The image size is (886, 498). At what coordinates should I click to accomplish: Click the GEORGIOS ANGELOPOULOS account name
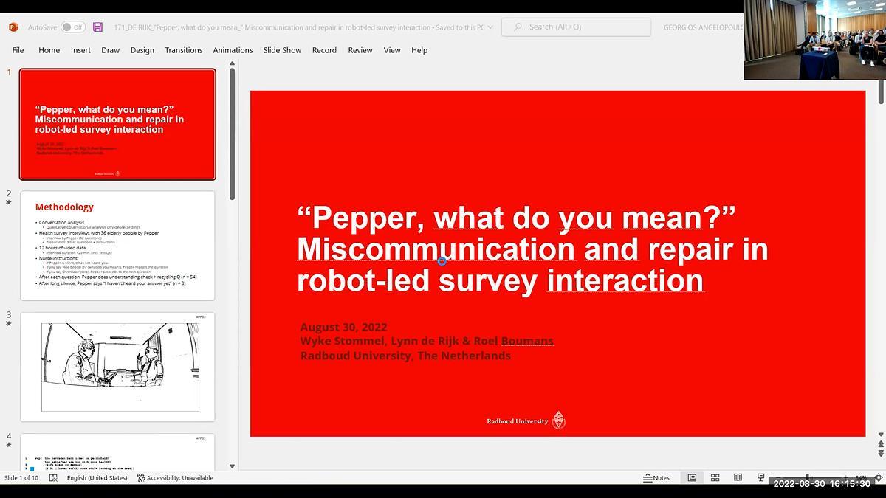[703, 27]
